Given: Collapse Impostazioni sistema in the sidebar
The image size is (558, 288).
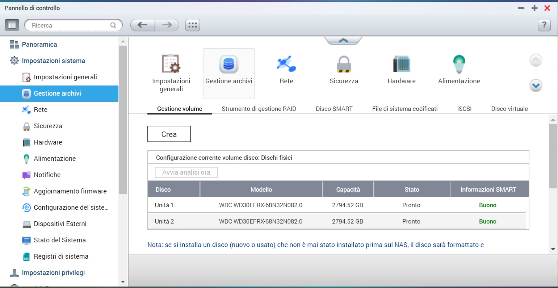Looking at the screenshot, I should tap(53, 61).
